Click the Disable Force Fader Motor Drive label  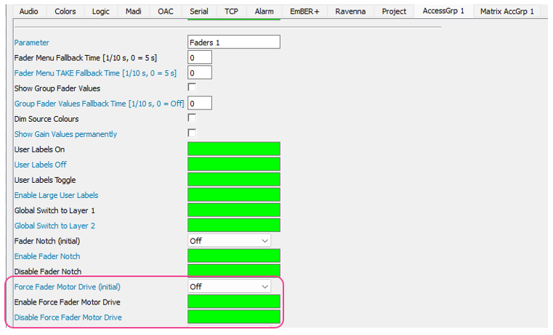(68, 318)
